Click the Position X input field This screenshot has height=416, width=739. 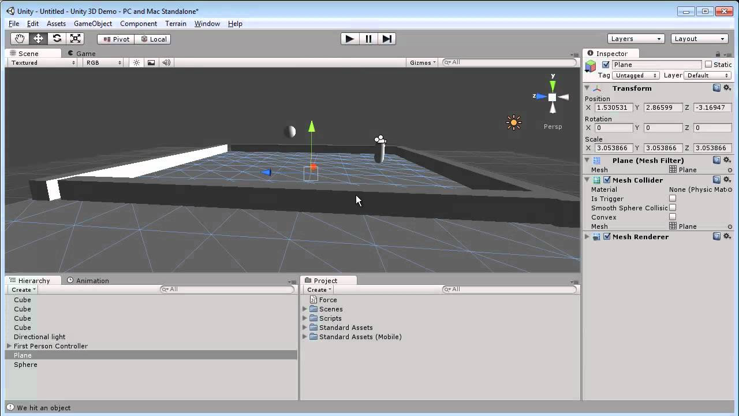pyautogui.click(x=614, y=107)
